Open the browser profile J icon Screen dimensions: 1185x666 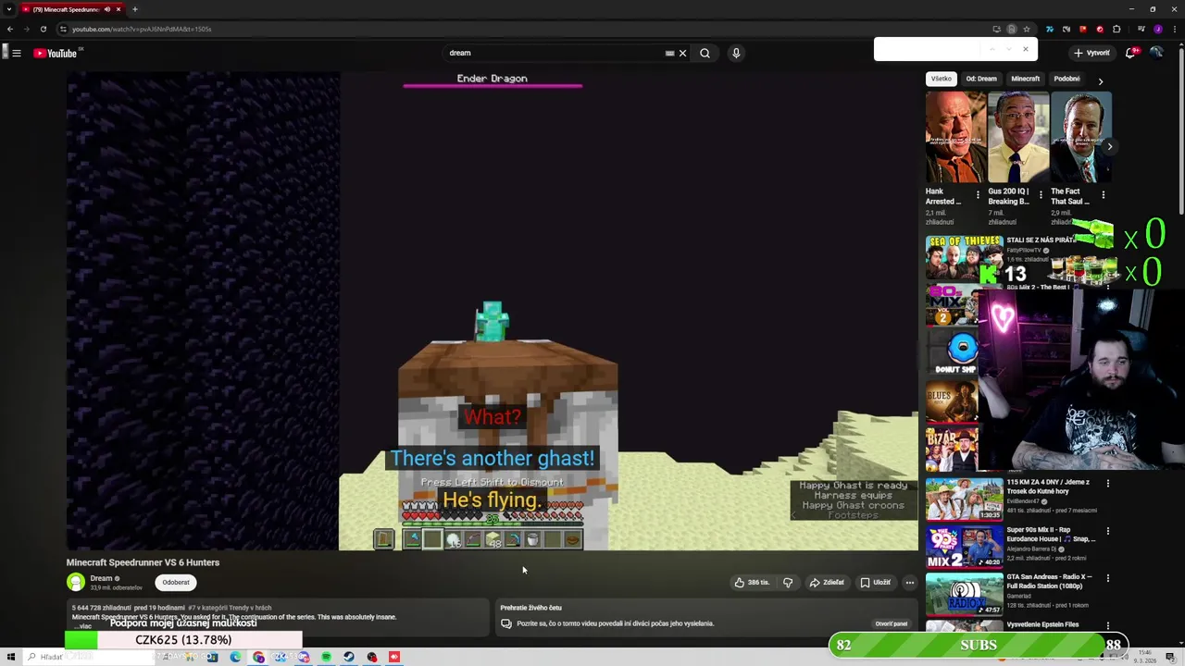pyautogui.click(x=1157, y=29)
